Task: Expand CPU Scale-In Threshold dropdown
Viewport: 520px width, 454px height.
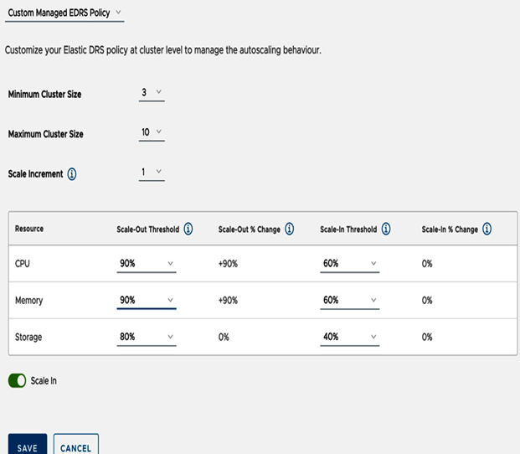Action: (349, 264)
